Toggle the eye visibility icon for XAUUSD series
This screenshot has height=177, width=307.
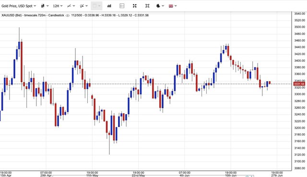pos(68,15)
